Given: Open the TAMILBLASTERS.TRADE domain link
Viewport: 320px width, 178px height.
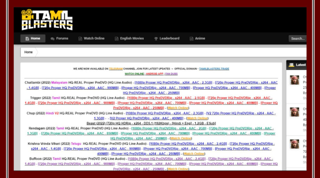Looking at the screenshot, I should 214,69.
